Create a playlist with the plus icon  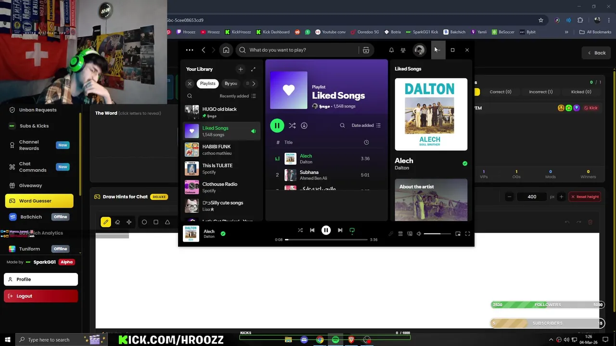point(241,69)
